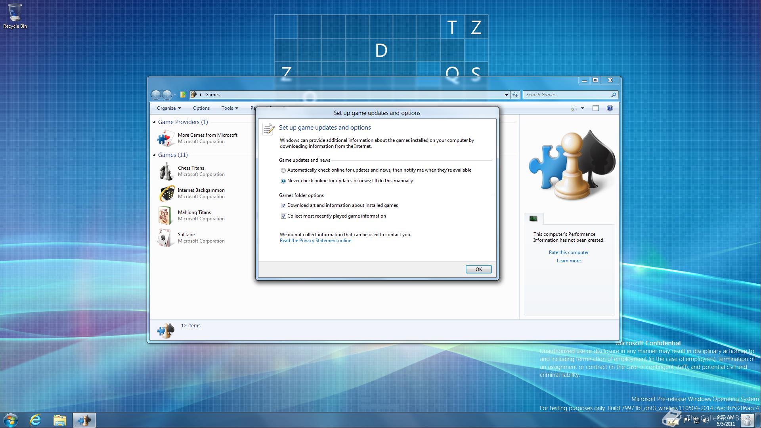Click the Chess Titans name label
Image resolution: width=761 pixels, height=428 pixels.
[191, 168]
